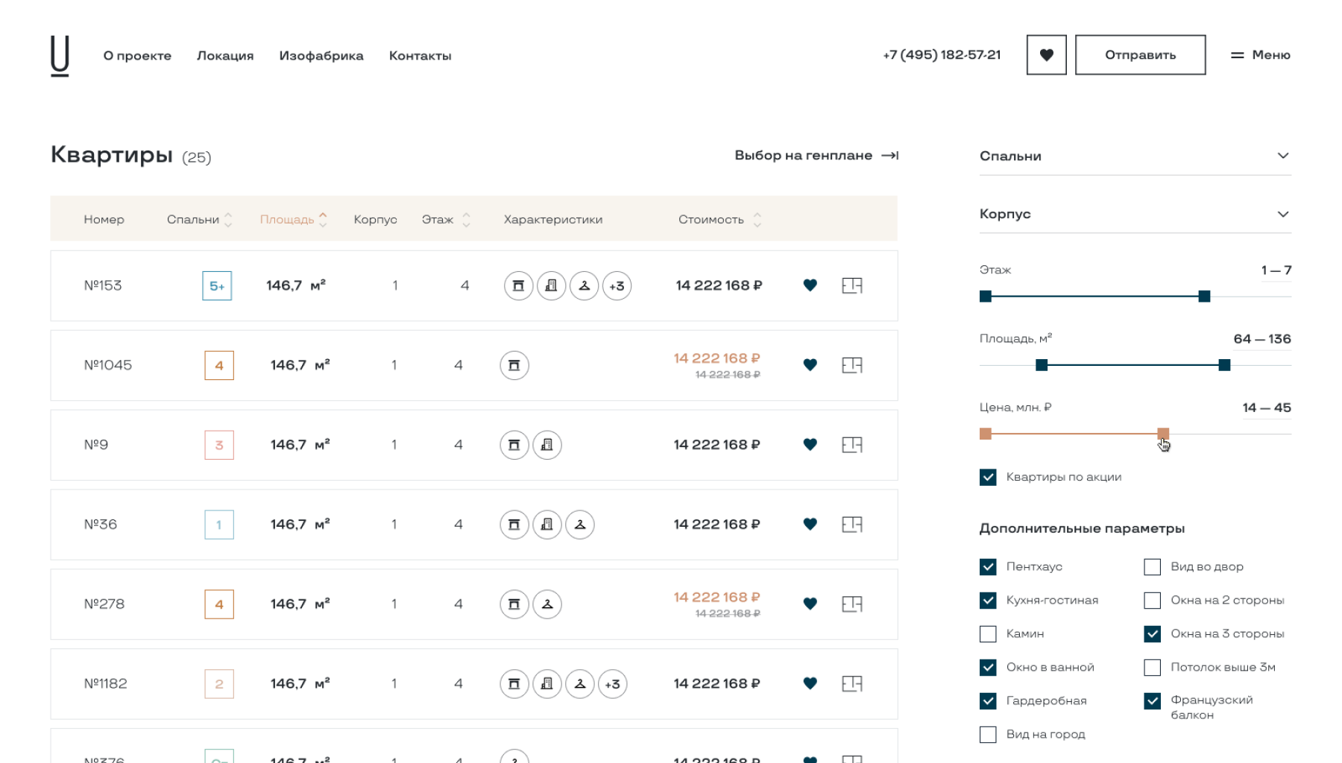This screenshot has width=1342, height=763.
Task: Open the hamburger Меню
Action: (x=1260, y=55)
